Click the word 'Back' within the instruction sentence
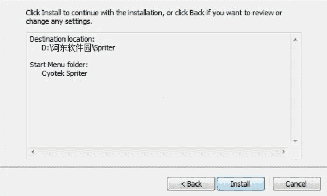The width and height of the screenshot is (327, 196). click(x=197, y=13)
